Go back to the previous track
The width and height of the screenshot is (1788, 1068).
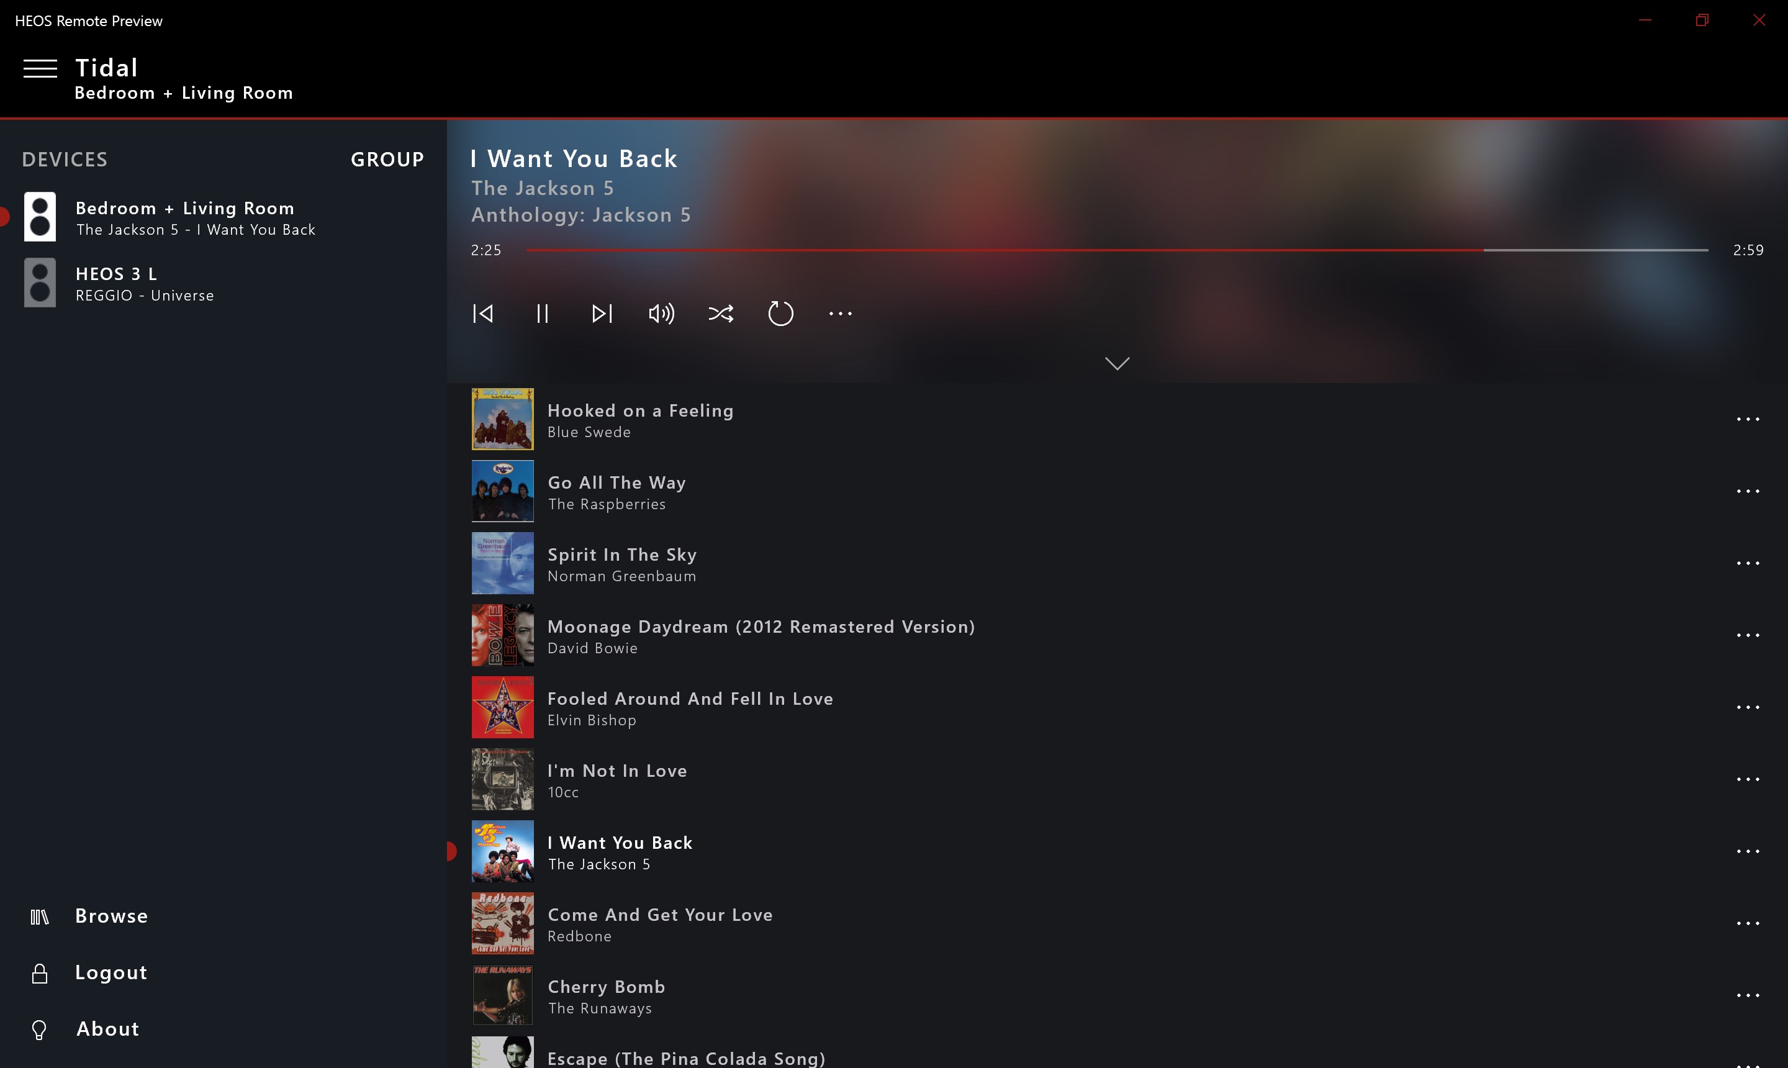click(x=483, y=313)
